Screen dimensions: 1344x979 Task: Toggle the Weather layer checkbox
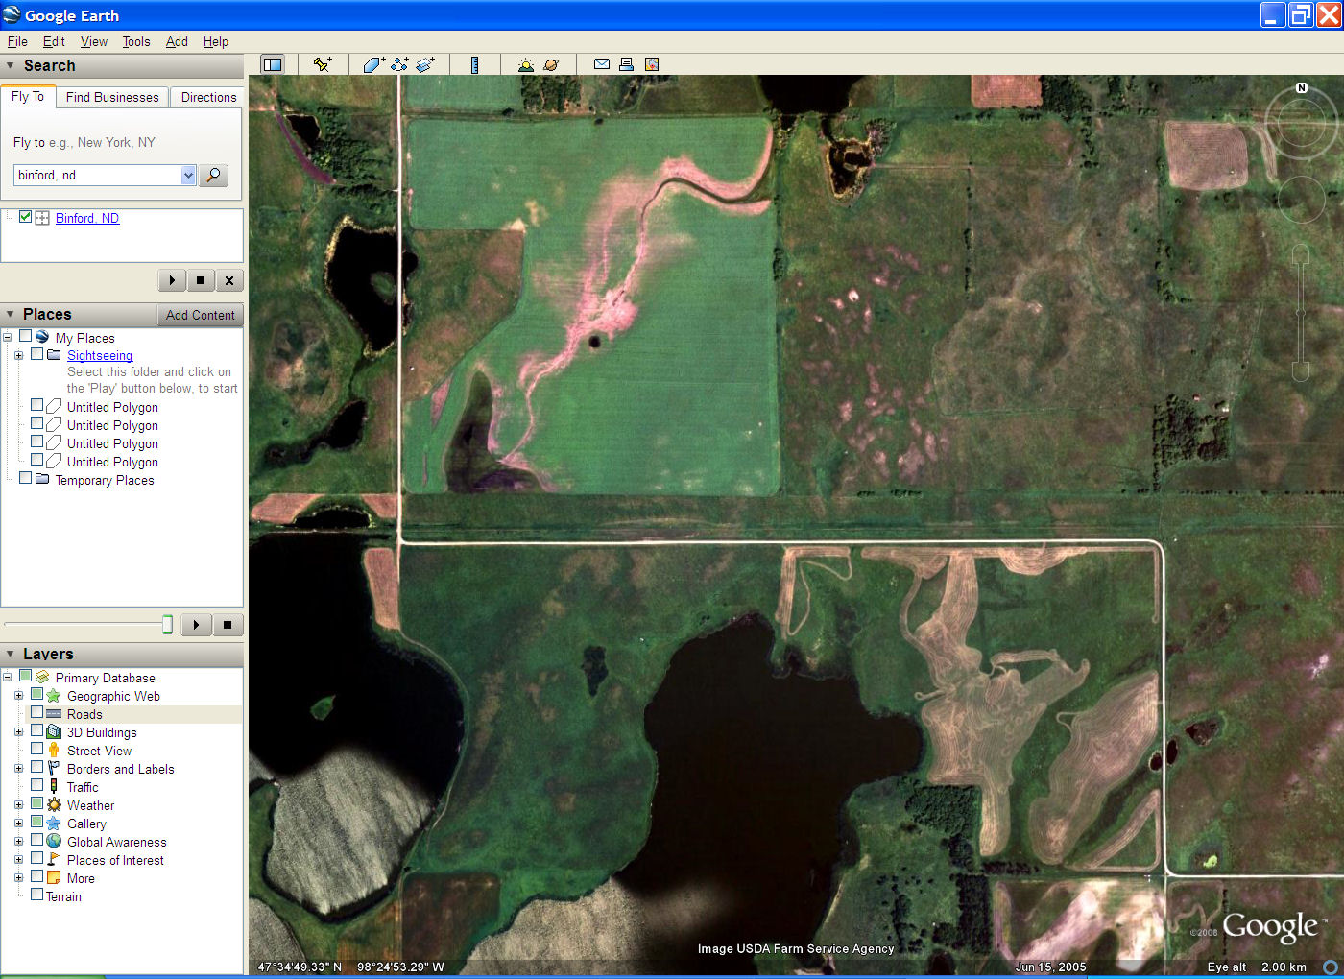coord(36,804)
